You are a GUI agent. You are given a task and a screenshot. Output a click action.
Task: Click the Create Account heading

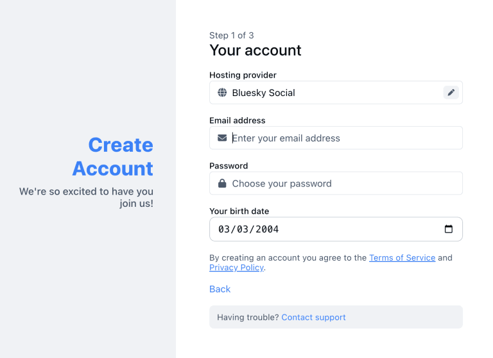pyautogui.click(x=113, y=157)
